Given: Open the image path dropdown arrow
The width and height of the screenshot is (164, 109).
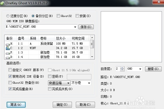Looking at the screenshot, I should click(75, 27).
